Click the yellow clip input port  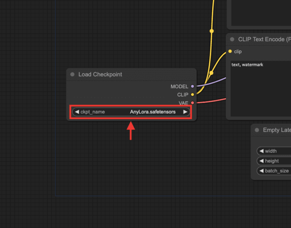click(x=230, y=52)
